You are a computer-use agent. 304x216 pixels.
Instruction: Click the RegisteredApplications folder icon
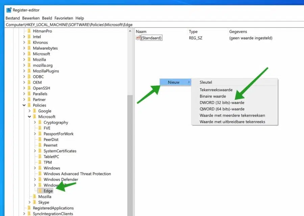click(x=29, y=208)
